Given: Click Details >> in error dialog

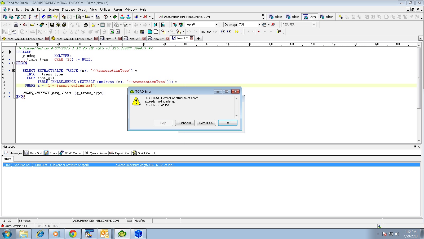Looking at the screenshot, I should tap(206, 123).
